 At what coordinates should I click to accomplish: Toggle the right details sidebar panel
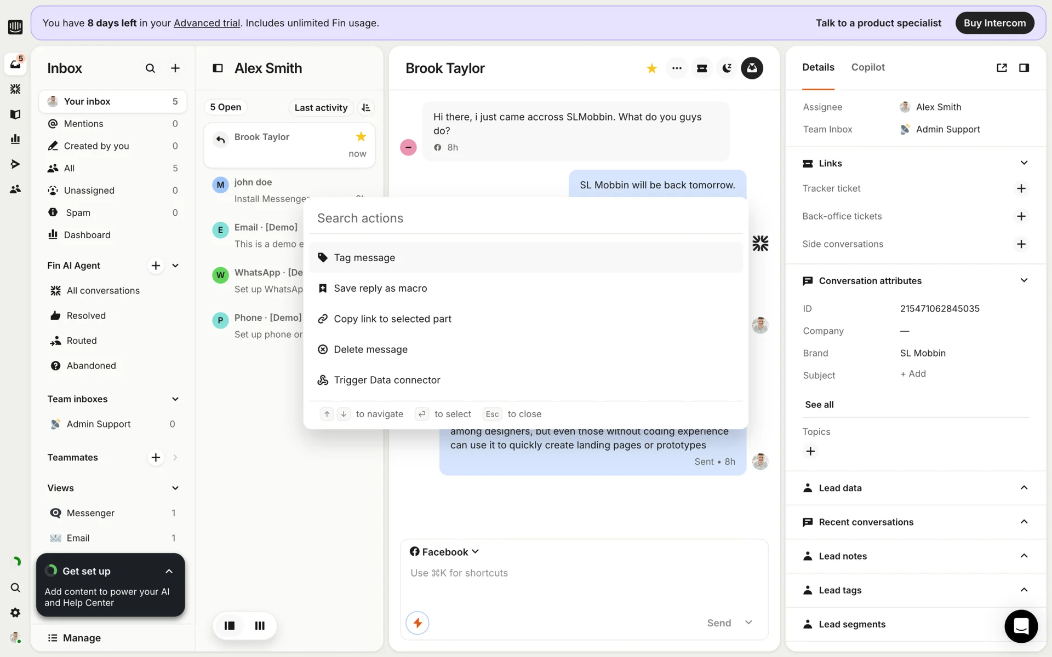(x=1024, y=68)
